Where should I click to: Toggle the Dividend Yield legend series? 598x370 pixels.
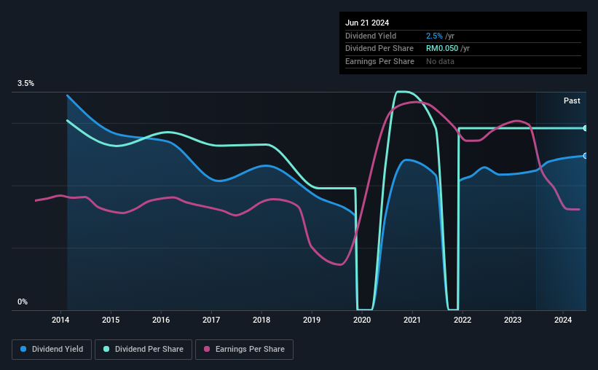point(52,349)
